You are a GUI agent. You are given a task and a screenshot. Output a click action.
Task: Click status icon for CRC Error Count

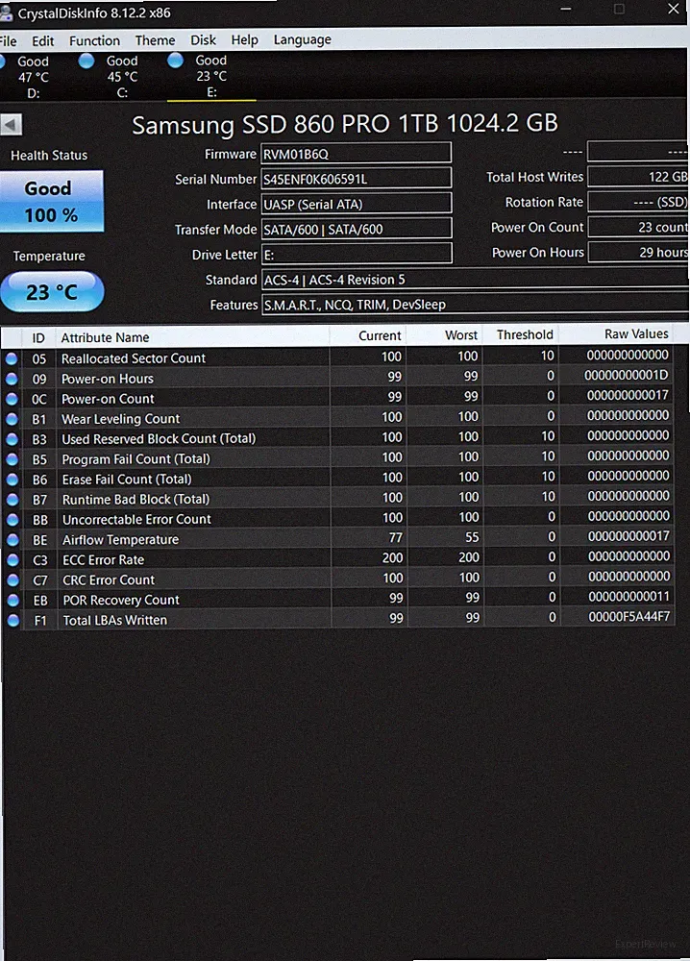click(x=12, y=579)
